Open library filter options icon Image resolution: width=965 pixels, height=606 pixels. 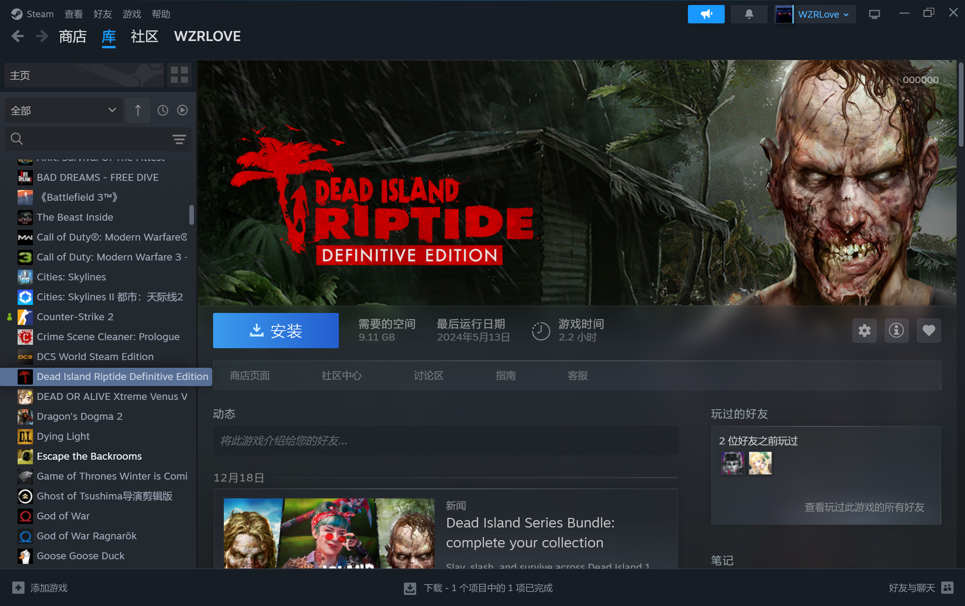tap(179, 139)
